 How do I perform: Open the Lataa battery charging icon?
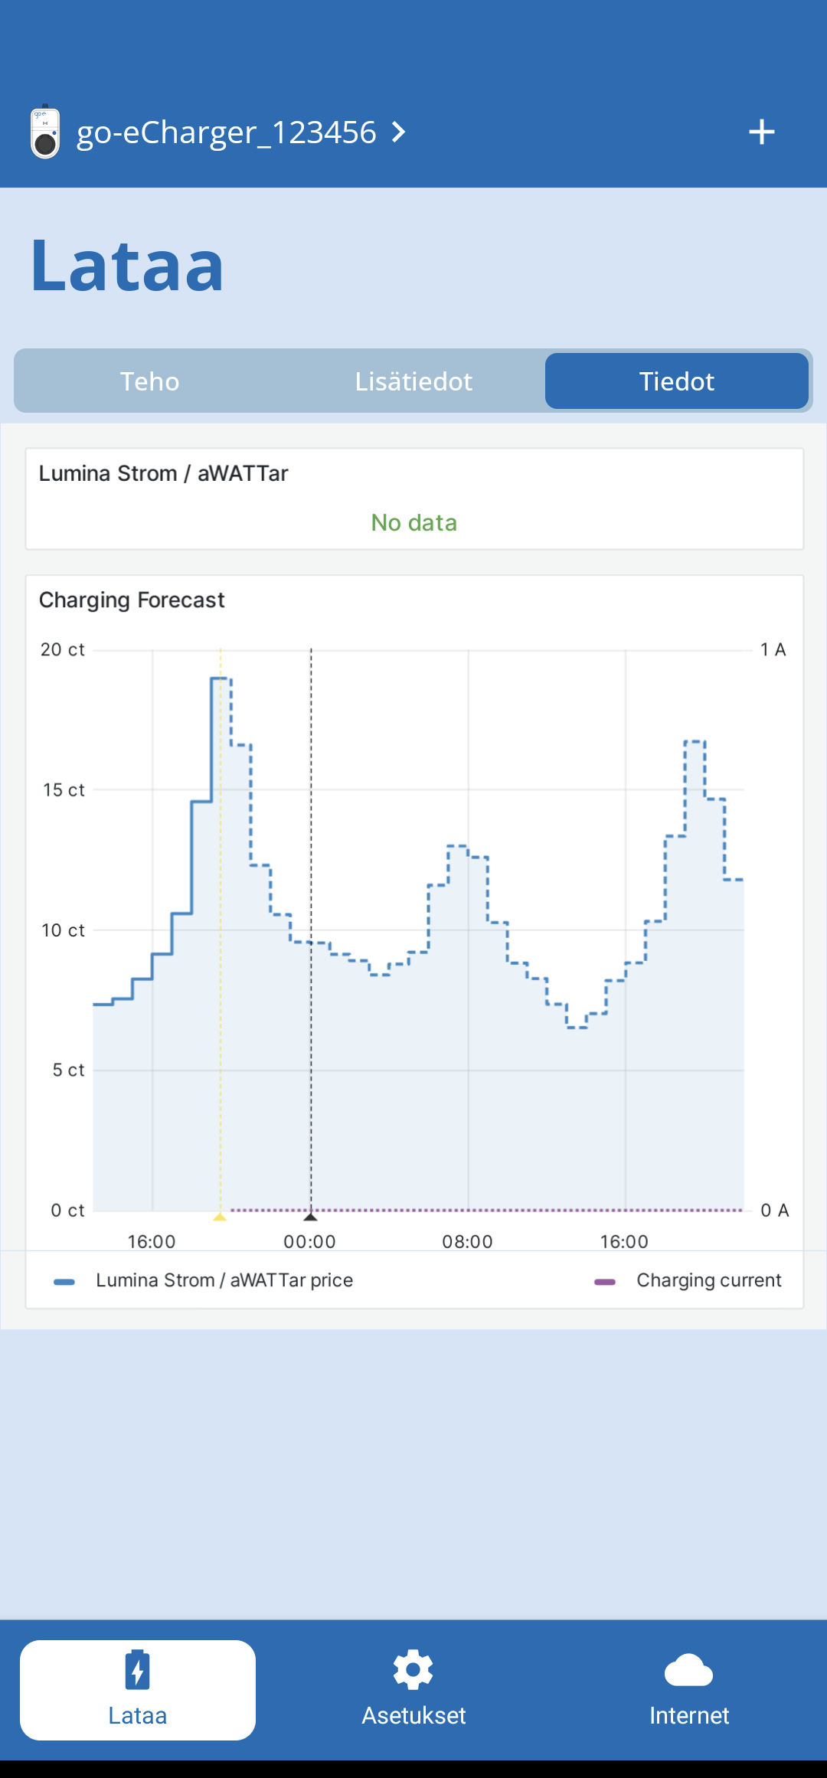pyautogui.click(x=137, y=1670)
